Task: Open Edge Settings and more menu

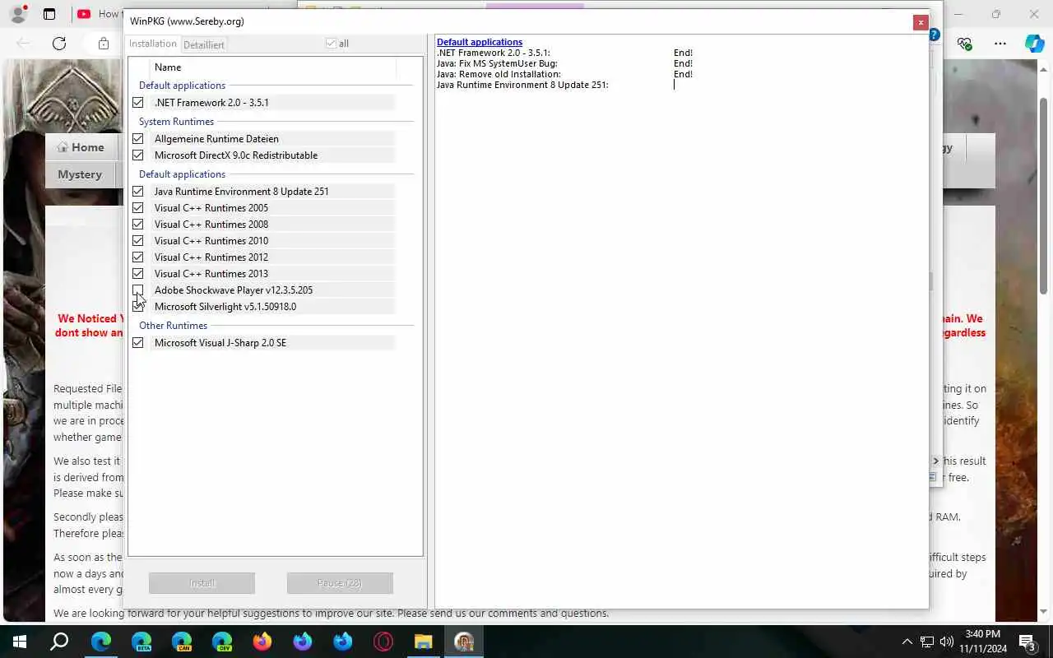Action: tap(1000, 44)
